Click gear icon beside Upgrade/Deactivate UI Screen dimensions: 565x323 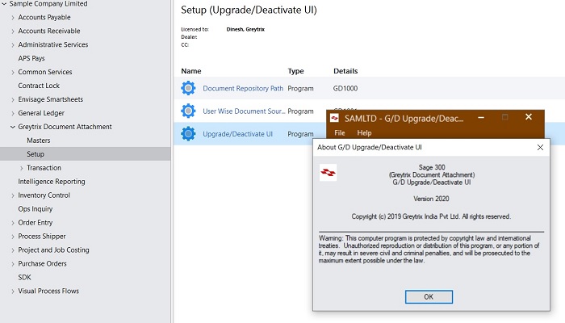click(x=188, y=134)
